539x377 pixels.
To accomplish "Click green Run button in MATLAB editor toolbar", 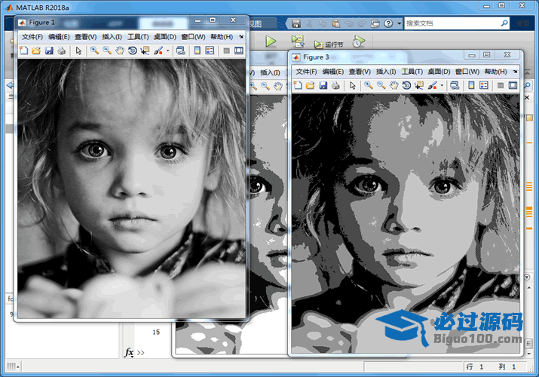I will (271, 41).
